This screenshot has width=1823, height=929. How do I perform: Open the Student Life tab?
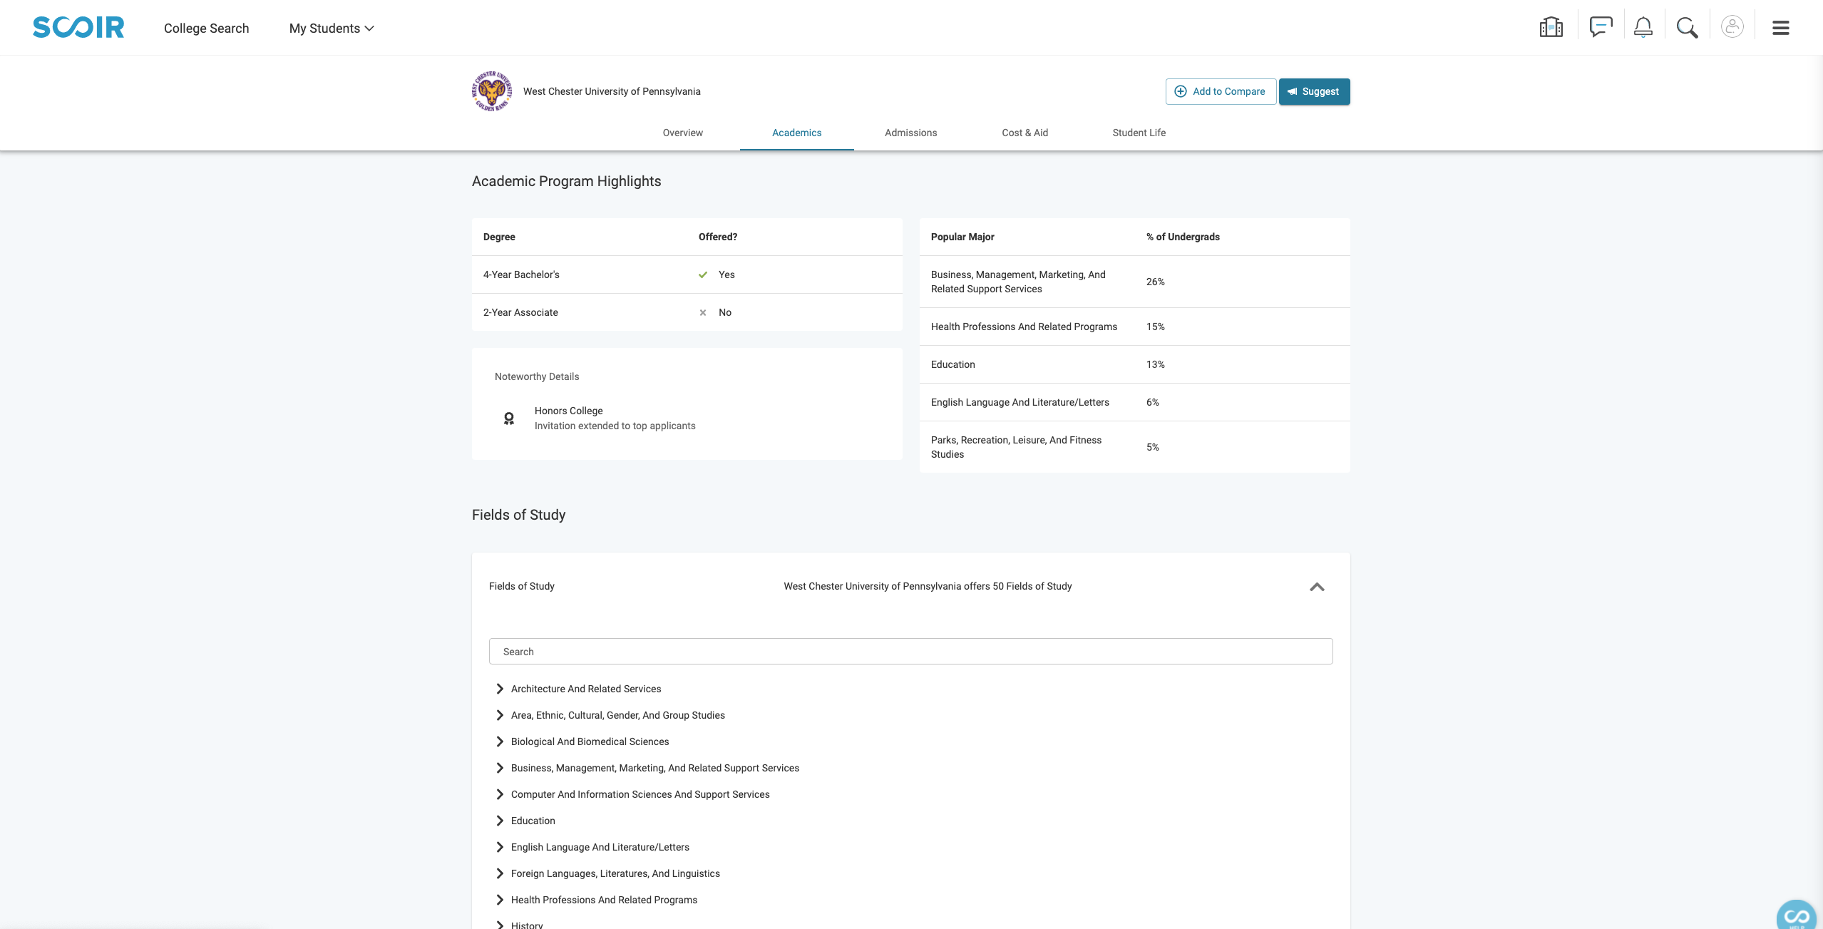click(x=1139, y=133)
